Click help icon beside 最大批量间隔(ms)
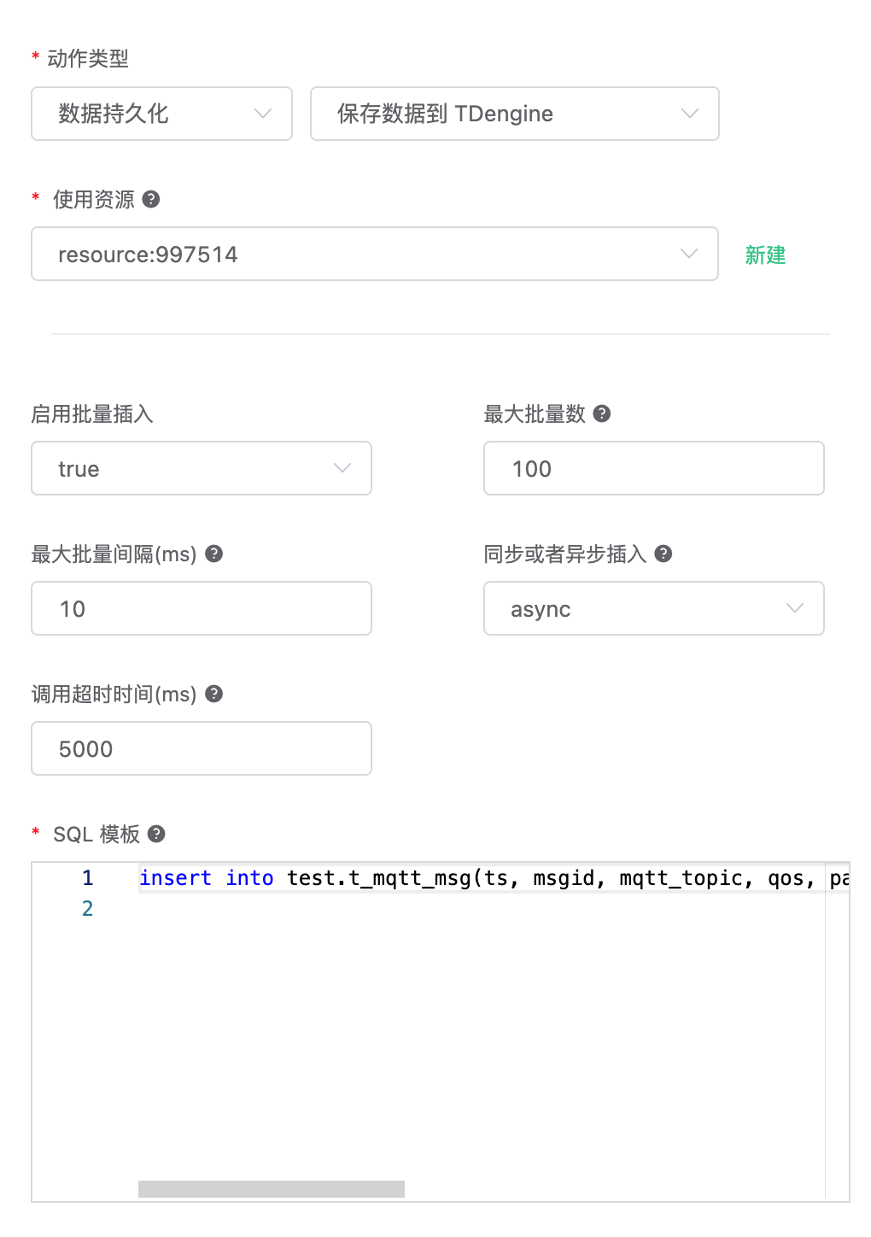The image size is (871, 1237). point(214,554)
